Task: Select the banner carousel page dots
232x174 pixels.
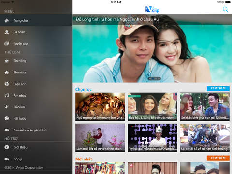Action: 155,78
